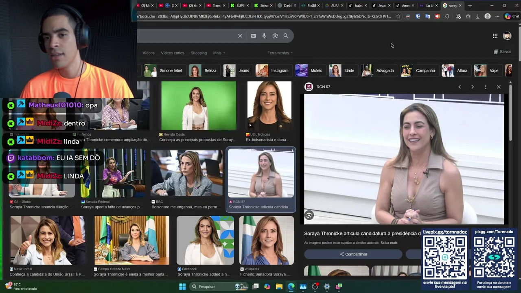Select the Vape suggestion chip

pyautogui.click(x=488, y=70)
